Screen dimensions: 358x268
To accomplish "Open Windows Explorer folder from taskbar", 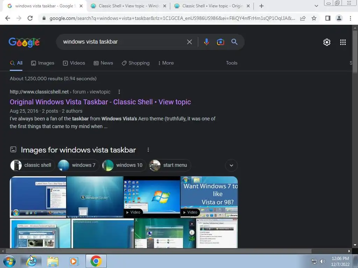I will (53, 261).
